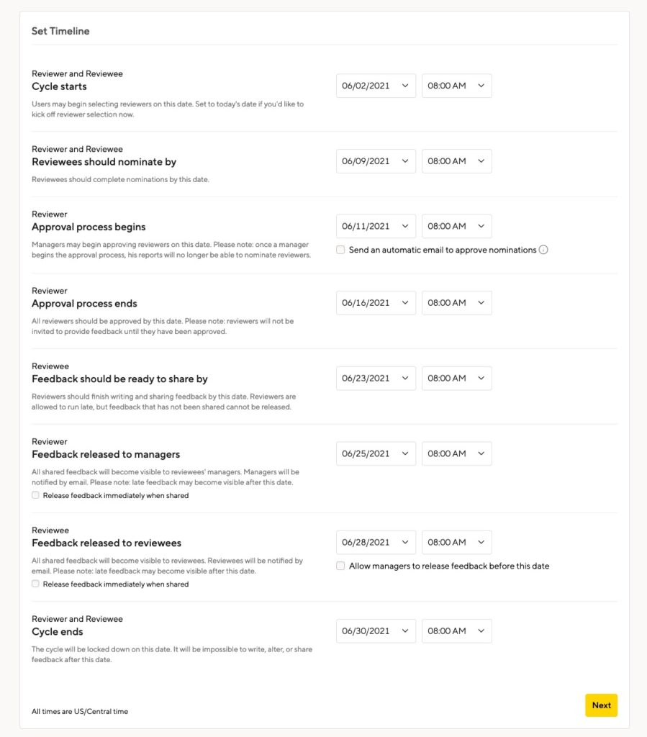The width and height of the screenshot is (647, 737).
Task: Open Feedback ready to share date 06/23/2021
Action: (376, 379)
